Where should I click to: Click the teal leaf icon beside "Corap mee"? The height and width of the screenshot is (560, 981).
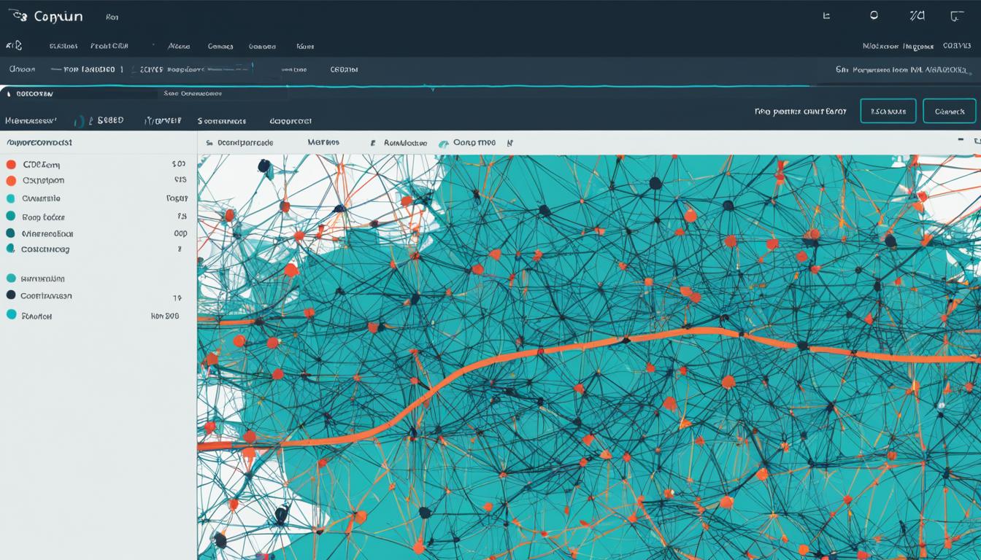443,144
